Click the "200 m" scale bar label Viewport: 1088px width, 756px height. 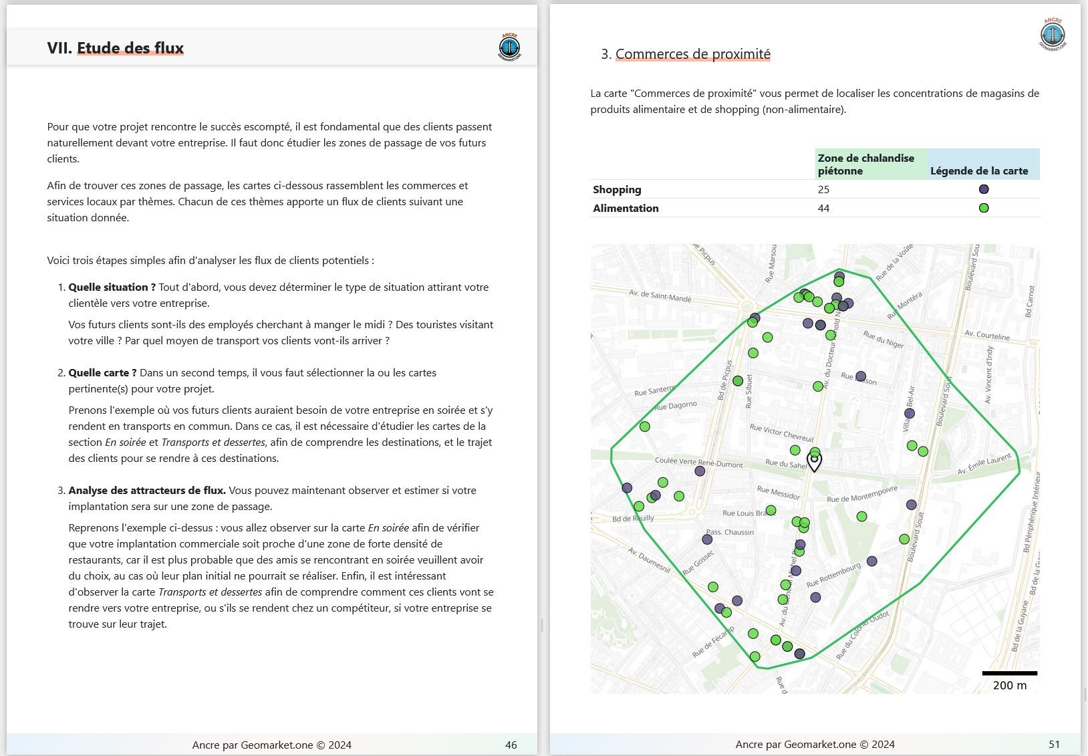1010,685
